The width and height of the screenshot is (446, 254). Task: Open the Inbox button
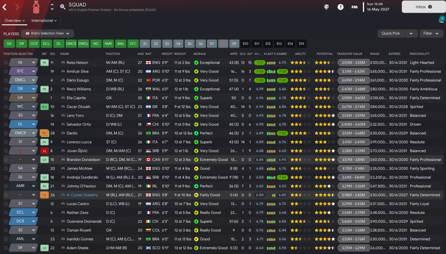[423, 7]
